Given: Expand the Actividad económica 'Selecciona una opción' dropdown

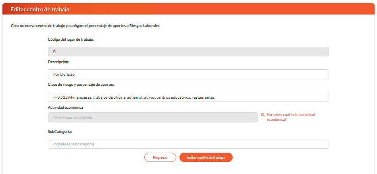Looking at the screenshot, I should click(x=153, y=118).
